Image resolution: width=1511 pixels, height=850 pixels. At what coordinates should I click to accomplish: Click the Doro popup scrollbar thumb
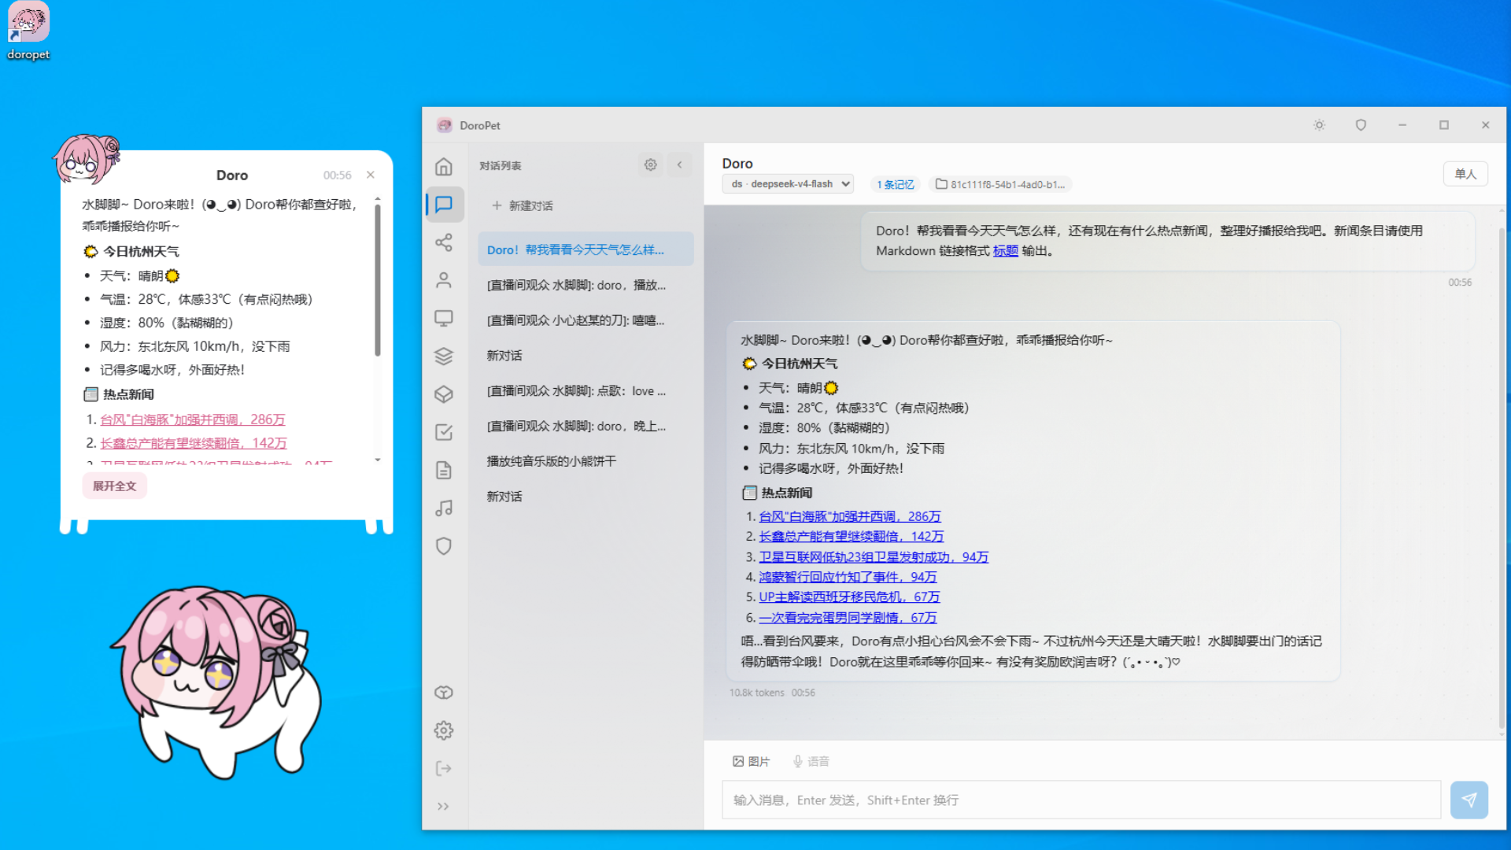coord(378,279)
